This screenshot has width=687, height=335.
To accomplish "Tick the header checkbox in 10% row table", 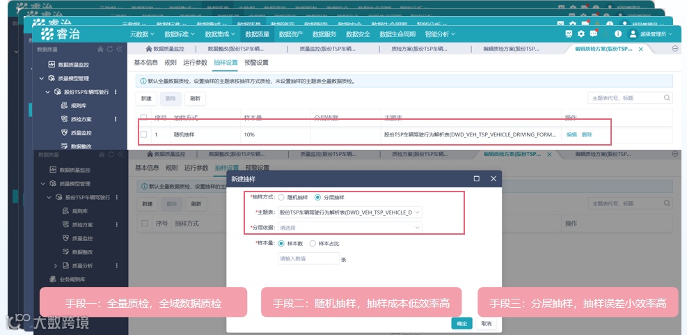I will (143, 118).
